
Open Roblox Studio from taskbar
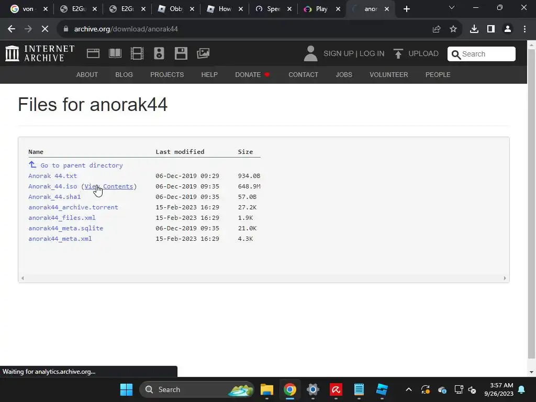click(382, 389)
